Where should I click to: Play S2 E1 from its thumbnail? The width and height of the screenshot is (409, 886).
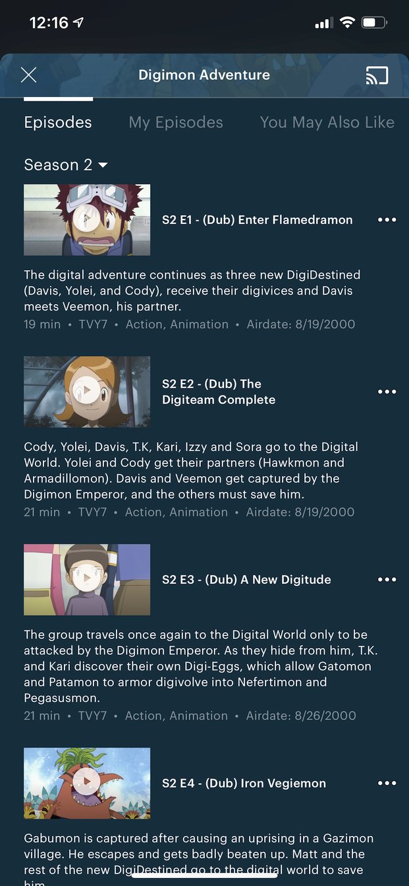click(x=87, y=220)
